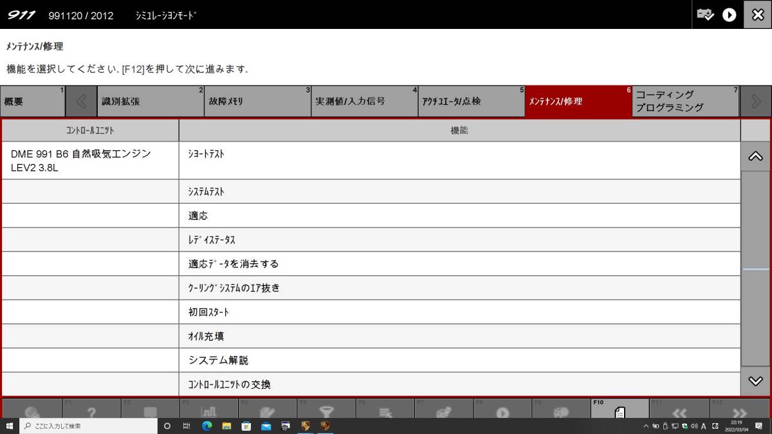Click the F5 filter funnel icon
This screenshot has height=434, width=772.
(326, 410)
